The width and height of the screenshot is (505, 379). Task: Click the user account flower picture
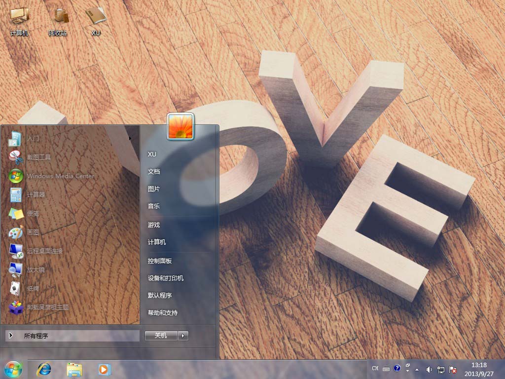(180, 126)
